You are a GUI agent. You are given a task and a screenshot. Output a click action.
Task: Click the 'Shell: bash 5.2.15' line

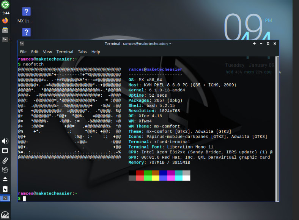pyautogui.click(x=152, y=105)
